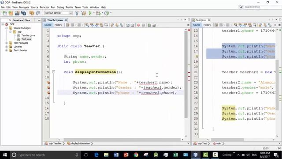Expand the Libraries node
282x159 pixels.
7,47
